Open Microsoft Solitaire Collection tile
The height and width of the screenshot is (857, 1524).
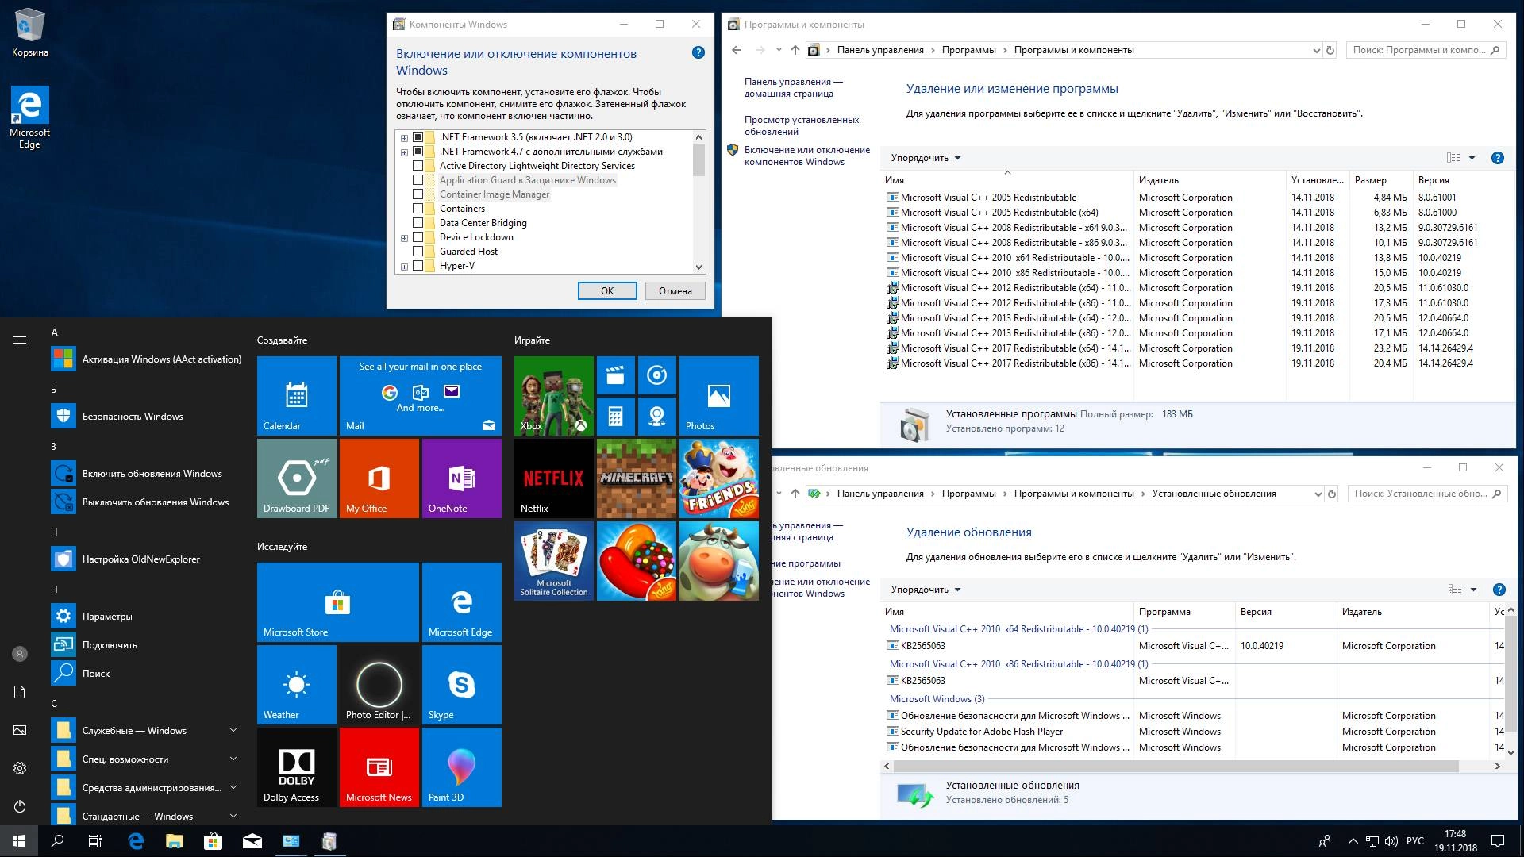(554, 560)
